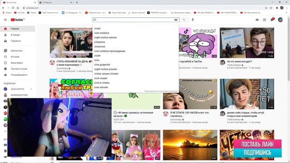This screenshot has width=290, height=163.
Task: Open thumbnail with +50 ЛЕТ text
Action: click(247, 94)
